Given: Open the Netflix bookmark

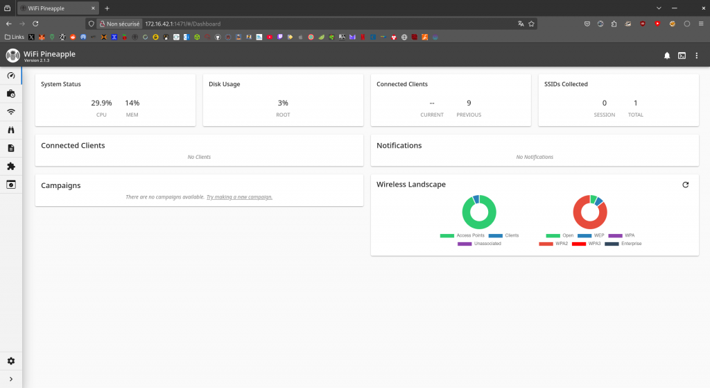Looking at the screenshot, I should pos(363,37).
